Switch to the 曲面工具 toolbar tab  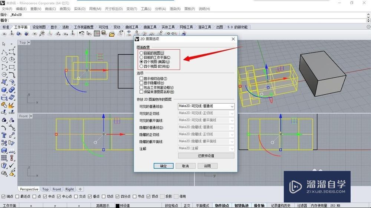pyautogui.click(x=150, y=27)
